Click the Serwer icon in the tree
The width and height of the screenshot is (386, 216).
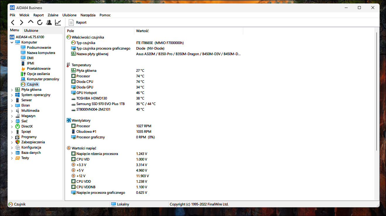(x=18, y=100)
